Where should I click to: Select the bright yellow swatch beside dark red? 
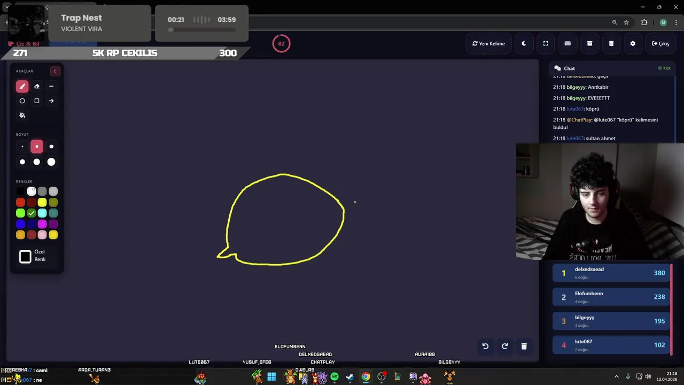42,202
